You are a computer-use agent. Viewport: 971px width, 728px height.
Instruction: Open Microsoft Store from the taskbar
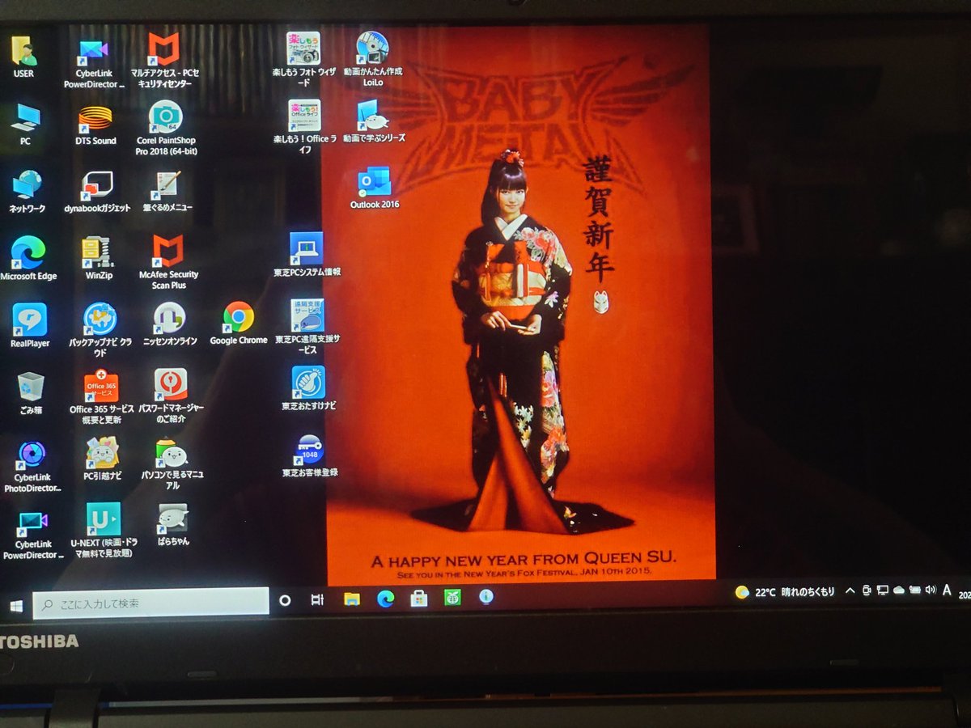pos(418,599)
